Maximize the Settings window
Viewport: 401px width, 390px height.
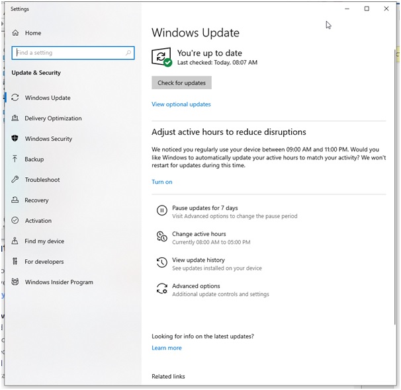point(367,9)
